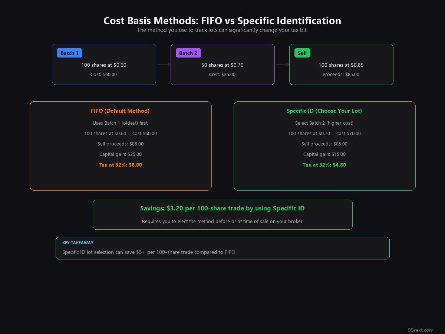
Task: Click the arrow between Batch 1 and Batch 2
Action: (163, 65)
